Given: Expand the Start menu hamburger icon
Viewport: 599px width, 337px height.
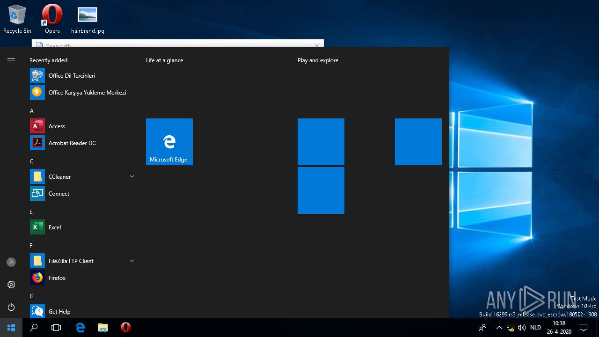Looking at the screenshot, I should (11, 60).
